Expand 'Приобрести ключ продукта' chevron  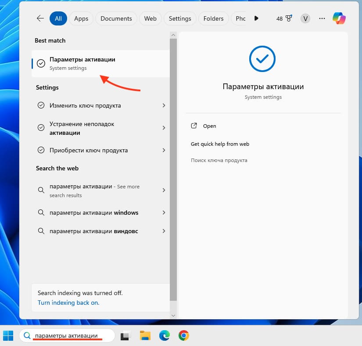(164, 150)
